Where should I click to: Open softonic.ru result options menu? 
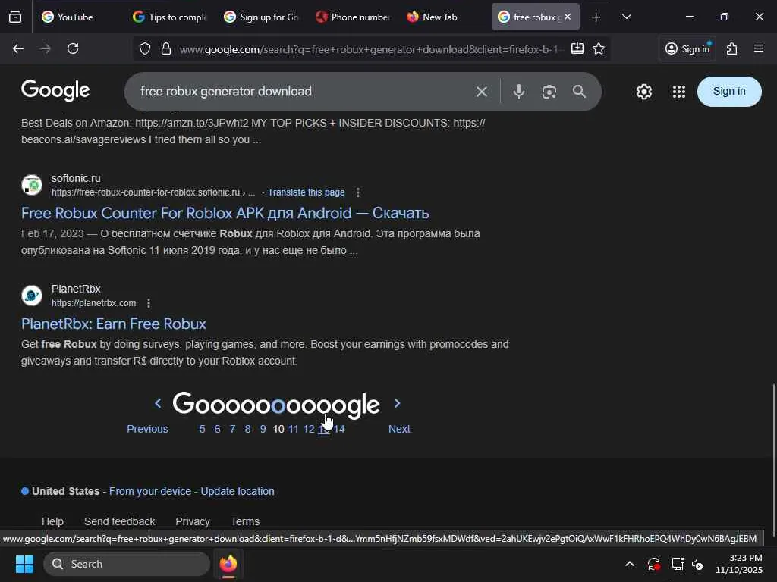click(x=358, y=192)
